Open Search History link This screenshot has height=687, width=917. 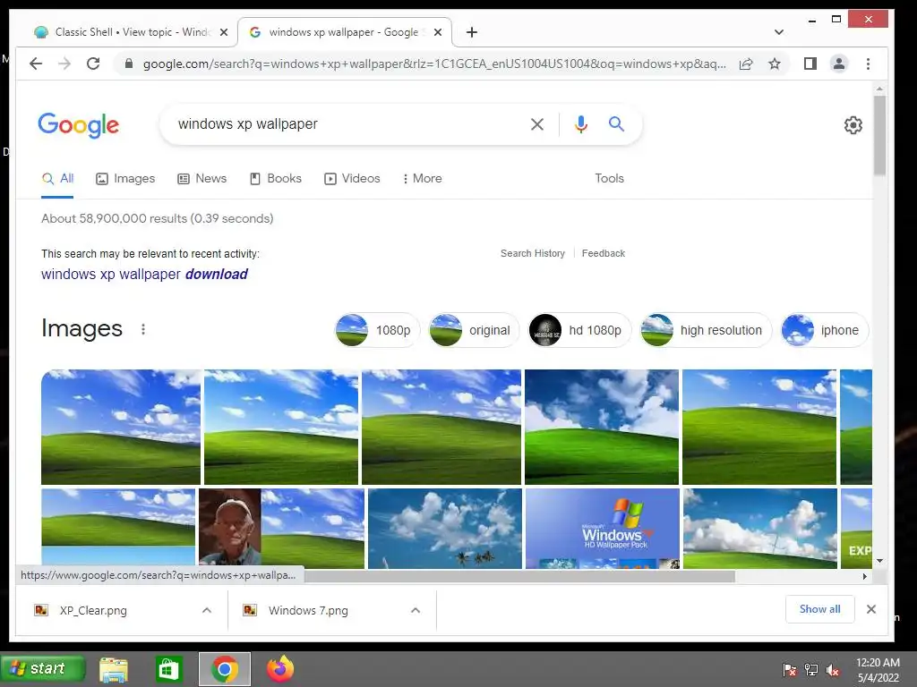pyautogui.click(x=533, y=253)
